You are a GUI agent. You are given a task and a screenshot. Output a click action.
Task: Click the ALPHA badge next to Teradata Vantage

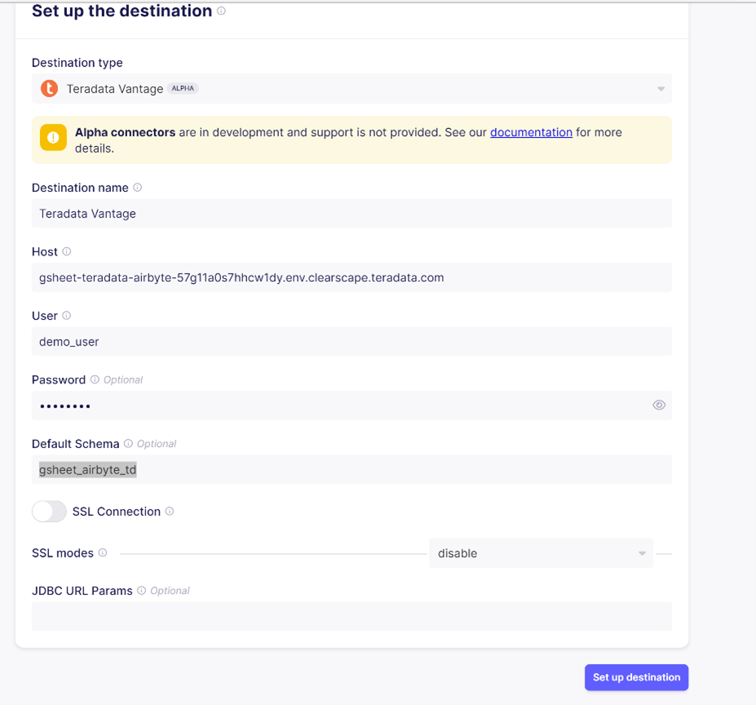[183, 88]
